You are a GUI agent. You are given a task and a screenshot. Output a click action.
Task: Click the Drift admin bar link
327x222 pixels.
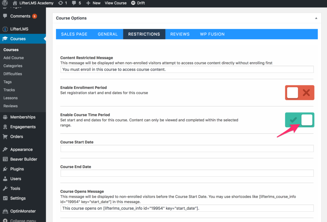pyautogui.click(x=141, y=3)
